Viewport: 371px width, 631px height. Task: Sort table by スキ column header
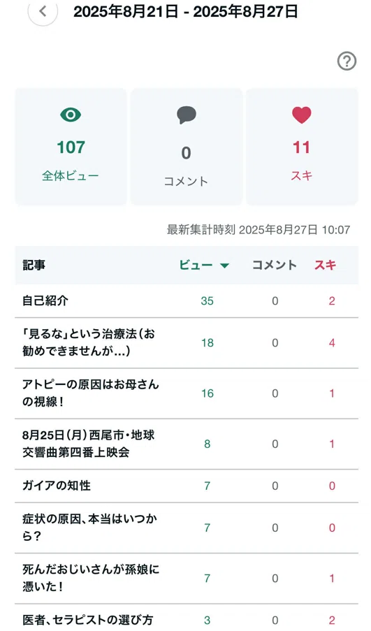coord(325,266)
